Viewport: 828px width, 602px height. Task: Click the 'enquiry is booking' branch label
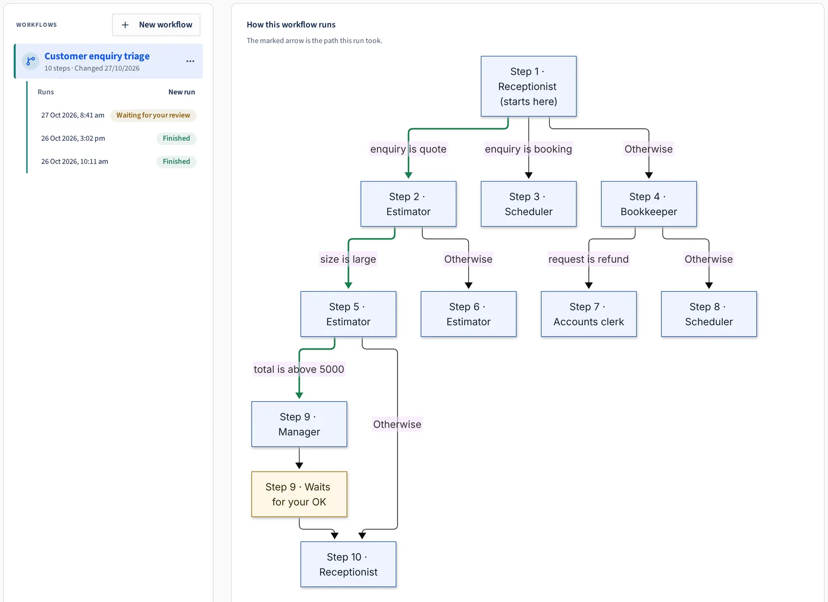click(x=528, y=149)
